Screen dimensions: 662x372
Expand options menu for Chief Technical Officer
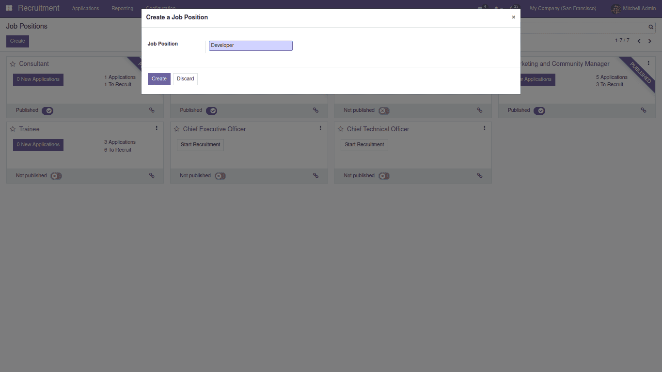click(x=484, y=128)
